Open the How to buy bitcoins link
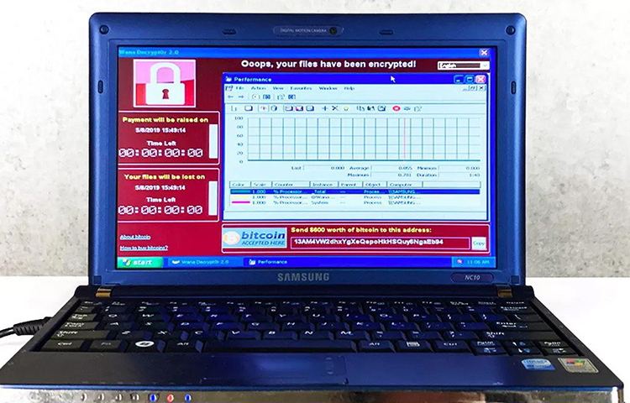 point(143,248)
